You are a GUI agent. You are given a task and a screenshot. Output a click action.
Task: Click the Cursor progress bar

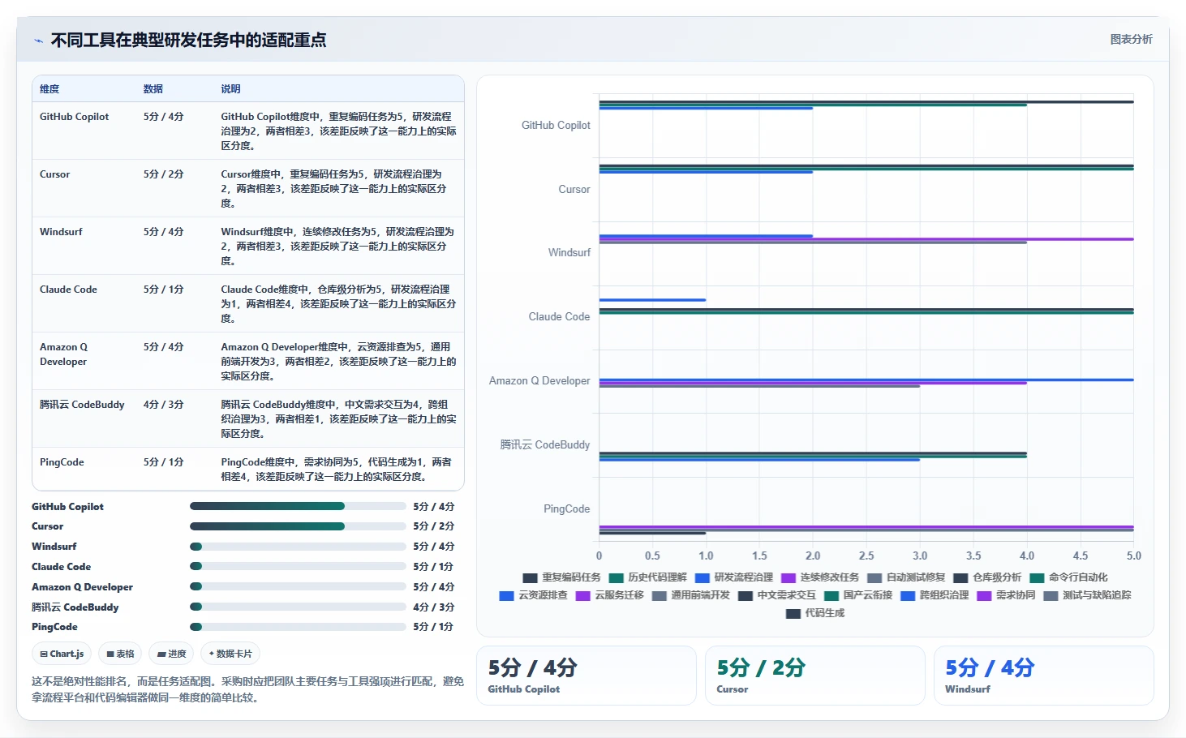[x=298, y=526]
